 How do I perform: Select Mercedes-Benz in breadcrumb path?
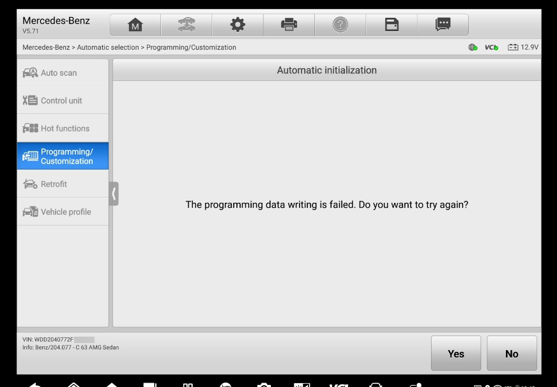tap(46, 47)
